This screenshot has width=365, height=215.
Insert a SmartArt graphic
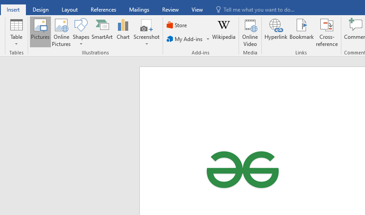(102, 30)
